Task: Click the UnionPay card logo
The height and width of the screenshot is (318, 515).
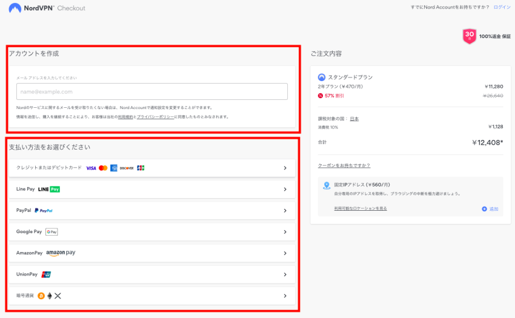Action: tap(46, 274)
